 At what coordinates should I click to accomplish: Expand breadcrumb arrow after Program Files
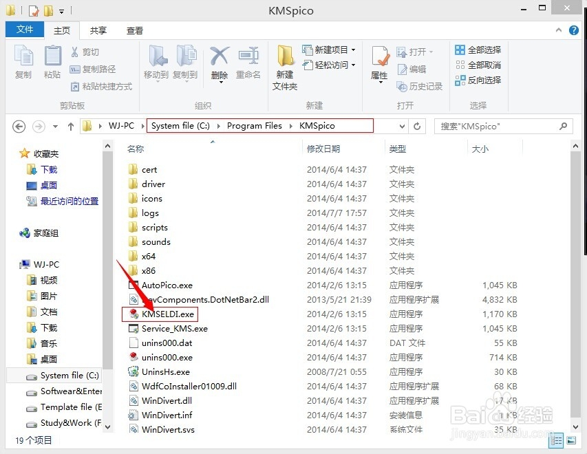point(290,126)
